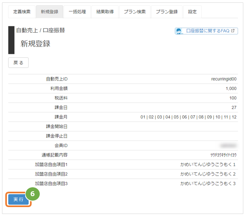This screenshot has height=218, width=249.
Task: Switch to the 設定 tab
Action: tap(193, 12)
